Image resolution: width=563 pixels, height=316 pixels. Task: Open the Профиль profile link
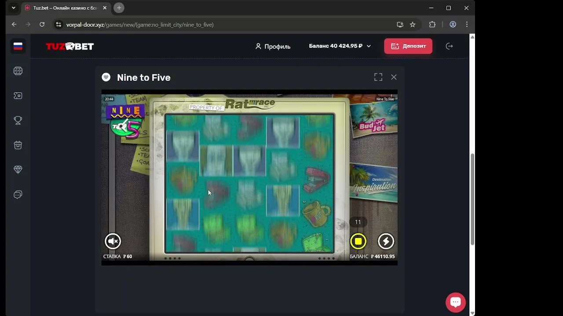(273, 46)
